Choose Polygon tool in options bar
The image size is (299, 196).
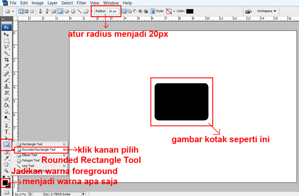pyautogui.click(x=73, y=11)
